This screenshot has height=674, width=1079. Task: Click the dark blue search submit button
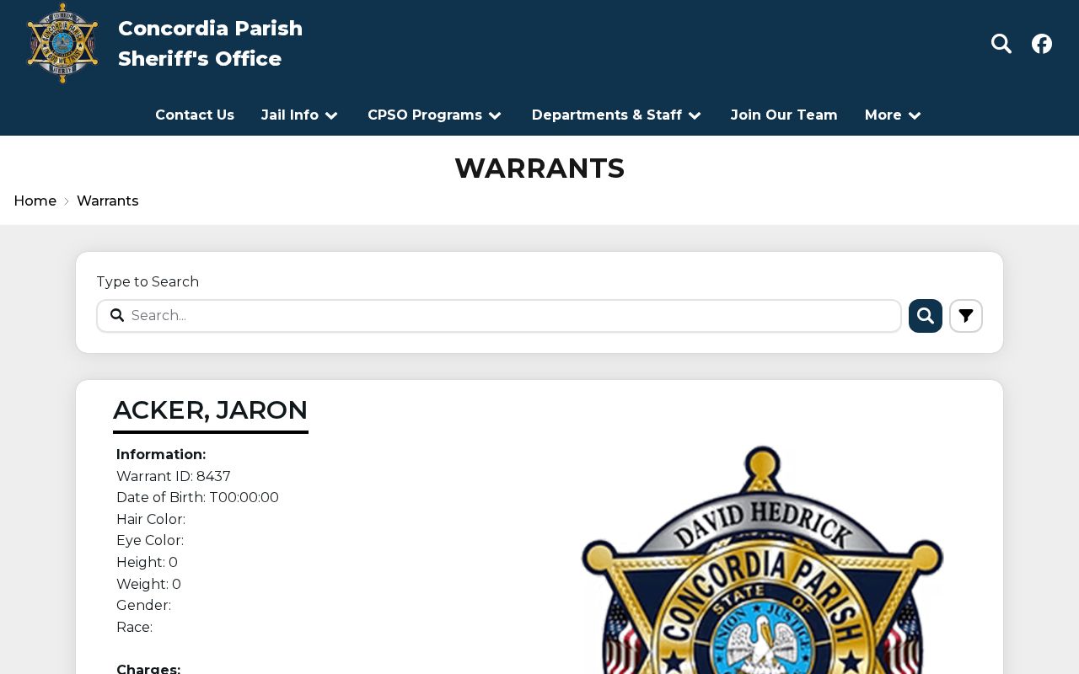(x=926, y=316)
